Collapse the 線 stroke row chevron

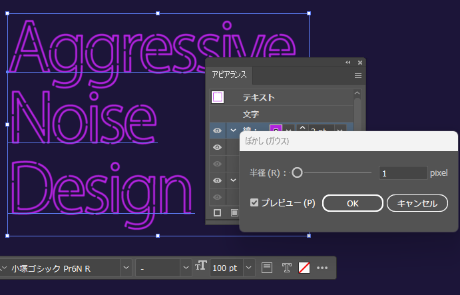(233, 131)
